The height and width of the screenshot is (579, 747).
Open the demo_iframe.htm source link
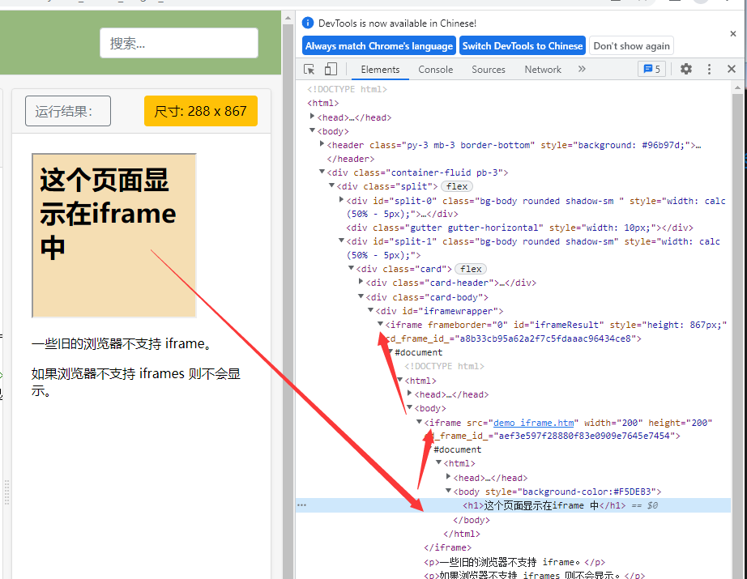tap(533, 422)
